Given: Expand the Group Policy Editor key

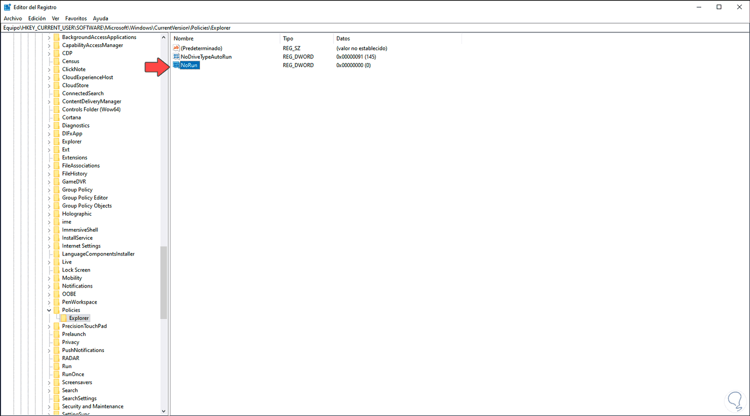Looking at the screenshot, I should point(49,198).
